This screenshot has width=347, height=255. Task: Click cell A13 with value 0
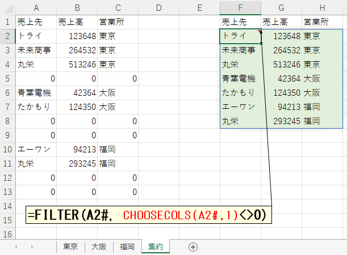click(x=36, y=192)
